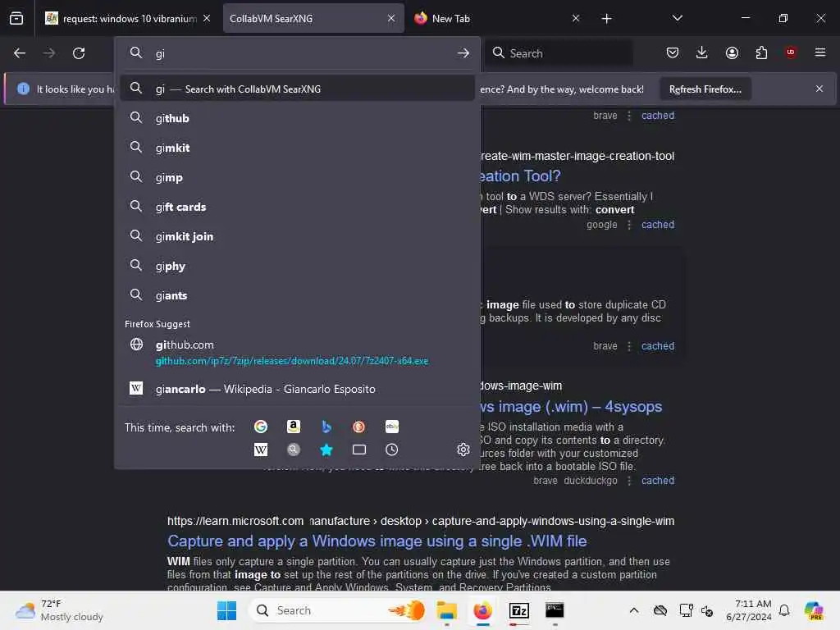Open the cached link beside google
This screenshot has height=630, width=840.
(x=658, y=225)
